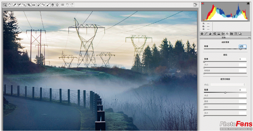Click the 效果 panel title
Image resolution: width=253 pixels, height=131 pixels.
click(224, 38)
